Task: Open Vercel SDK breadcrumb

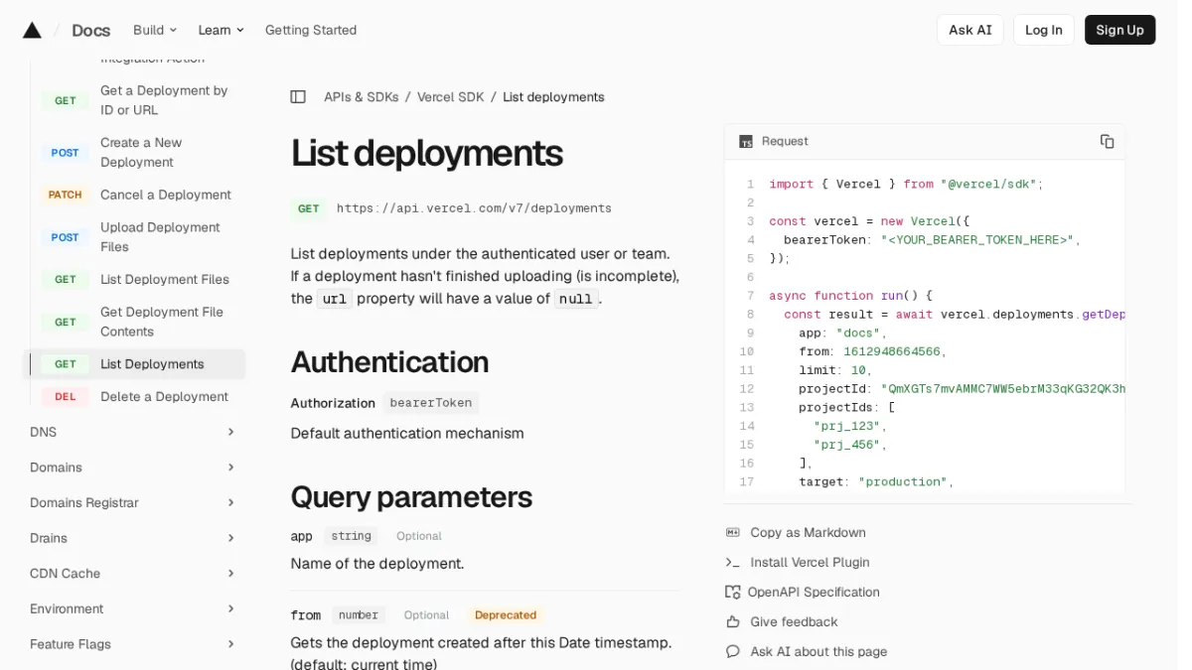Action: point(451,97)
